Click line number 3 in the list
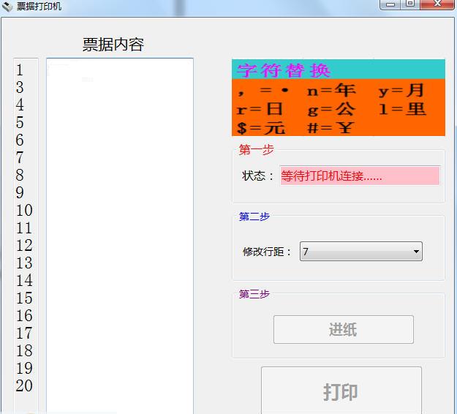Screen dimensions: 457x414 [20, 88]
